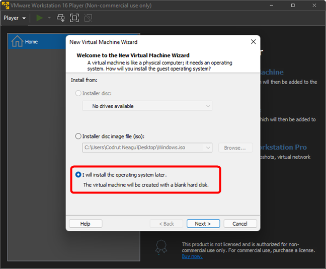Open the Player menu
Image resolution: width=326 pixels, height=269 pixels.
15,18
